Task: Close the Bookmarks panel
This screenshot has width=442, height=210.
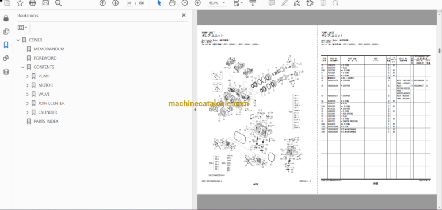Action: point(184,15)
